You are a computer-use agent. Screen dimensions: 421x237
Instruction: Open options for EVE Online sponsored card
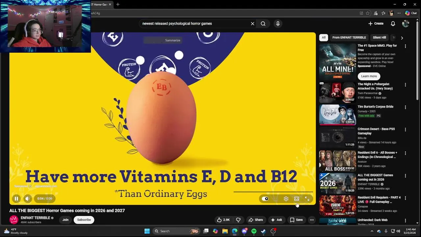[405, 46]
